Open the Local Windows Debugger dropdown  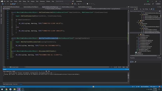coord(70,4)
